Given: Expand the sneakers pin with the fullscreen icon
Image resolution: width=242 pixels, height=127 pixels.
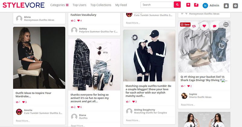Looking at the screenshot, I should click(x=226, y=25).
